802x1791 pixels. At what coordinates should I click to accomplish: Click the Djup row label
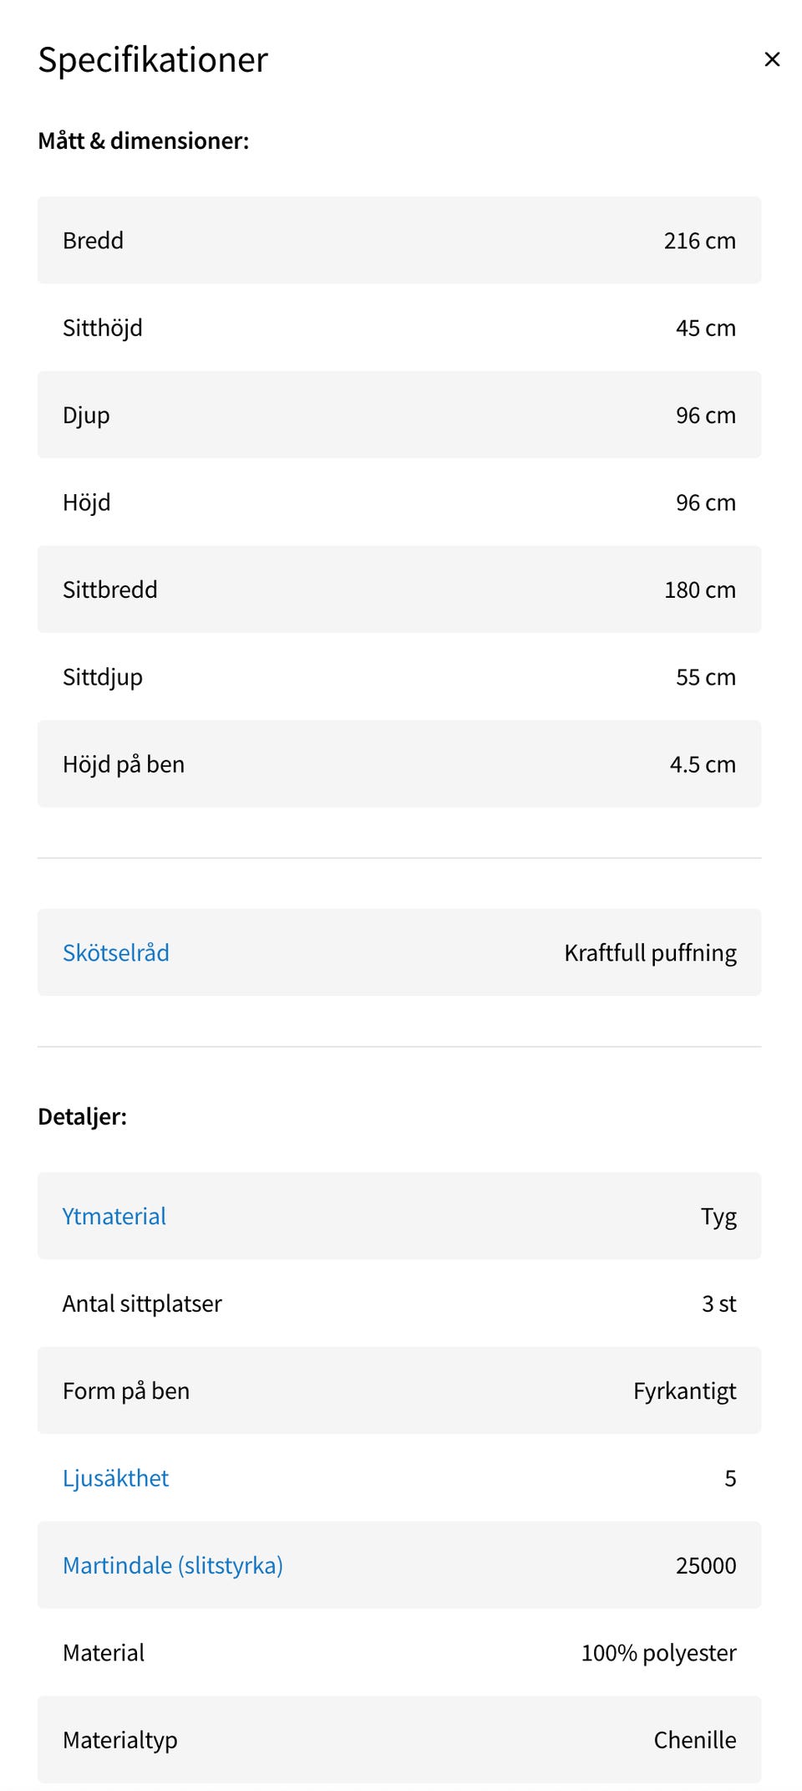coord(87,416)
